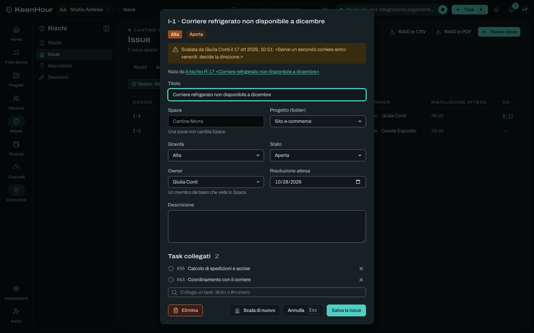Open the Persone sidebar section

pos(16,102)
